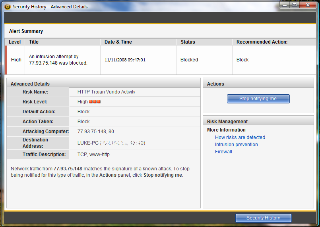The width and height of the screenshot is (320, 227).
Task: Click the red Risk Level indicator squares
Action: (95, 102)
